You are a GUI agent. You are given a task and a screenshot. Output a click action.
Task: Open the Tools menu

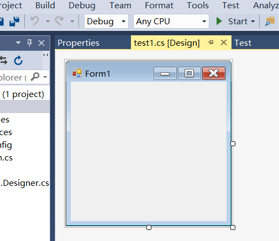198,6
